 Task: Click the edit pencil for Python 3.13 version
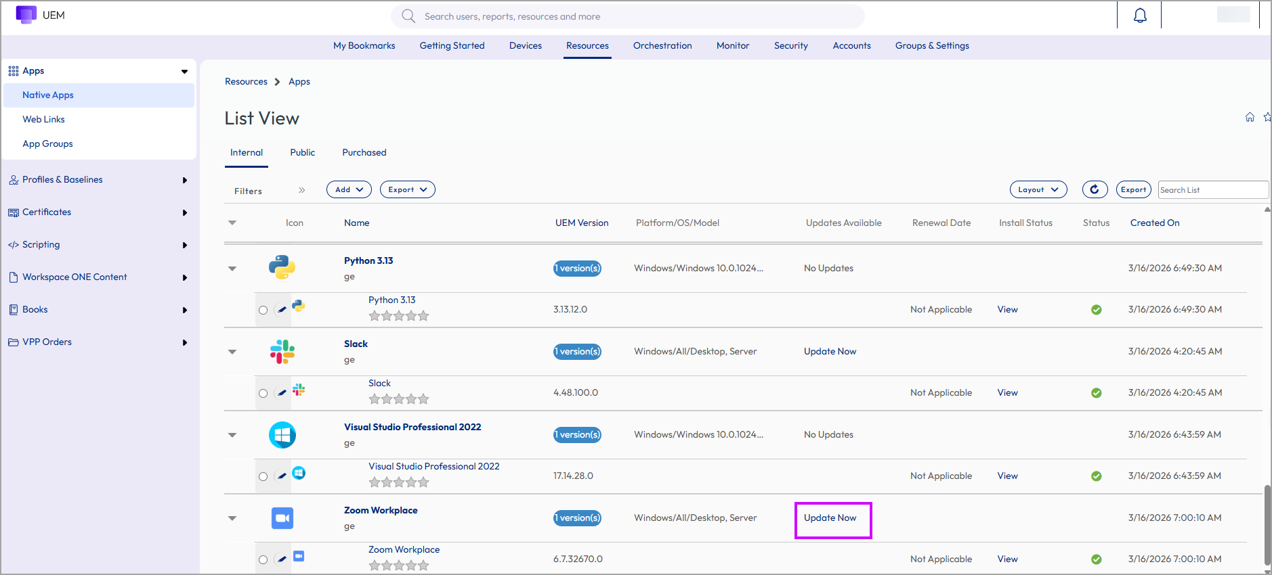(281, 310)
